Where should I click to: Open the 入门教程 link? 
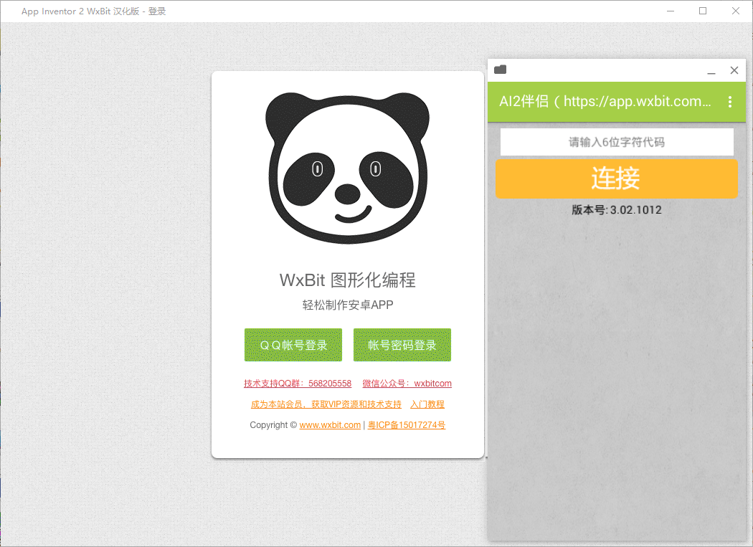pyautogui.click(x=427, y=404)
